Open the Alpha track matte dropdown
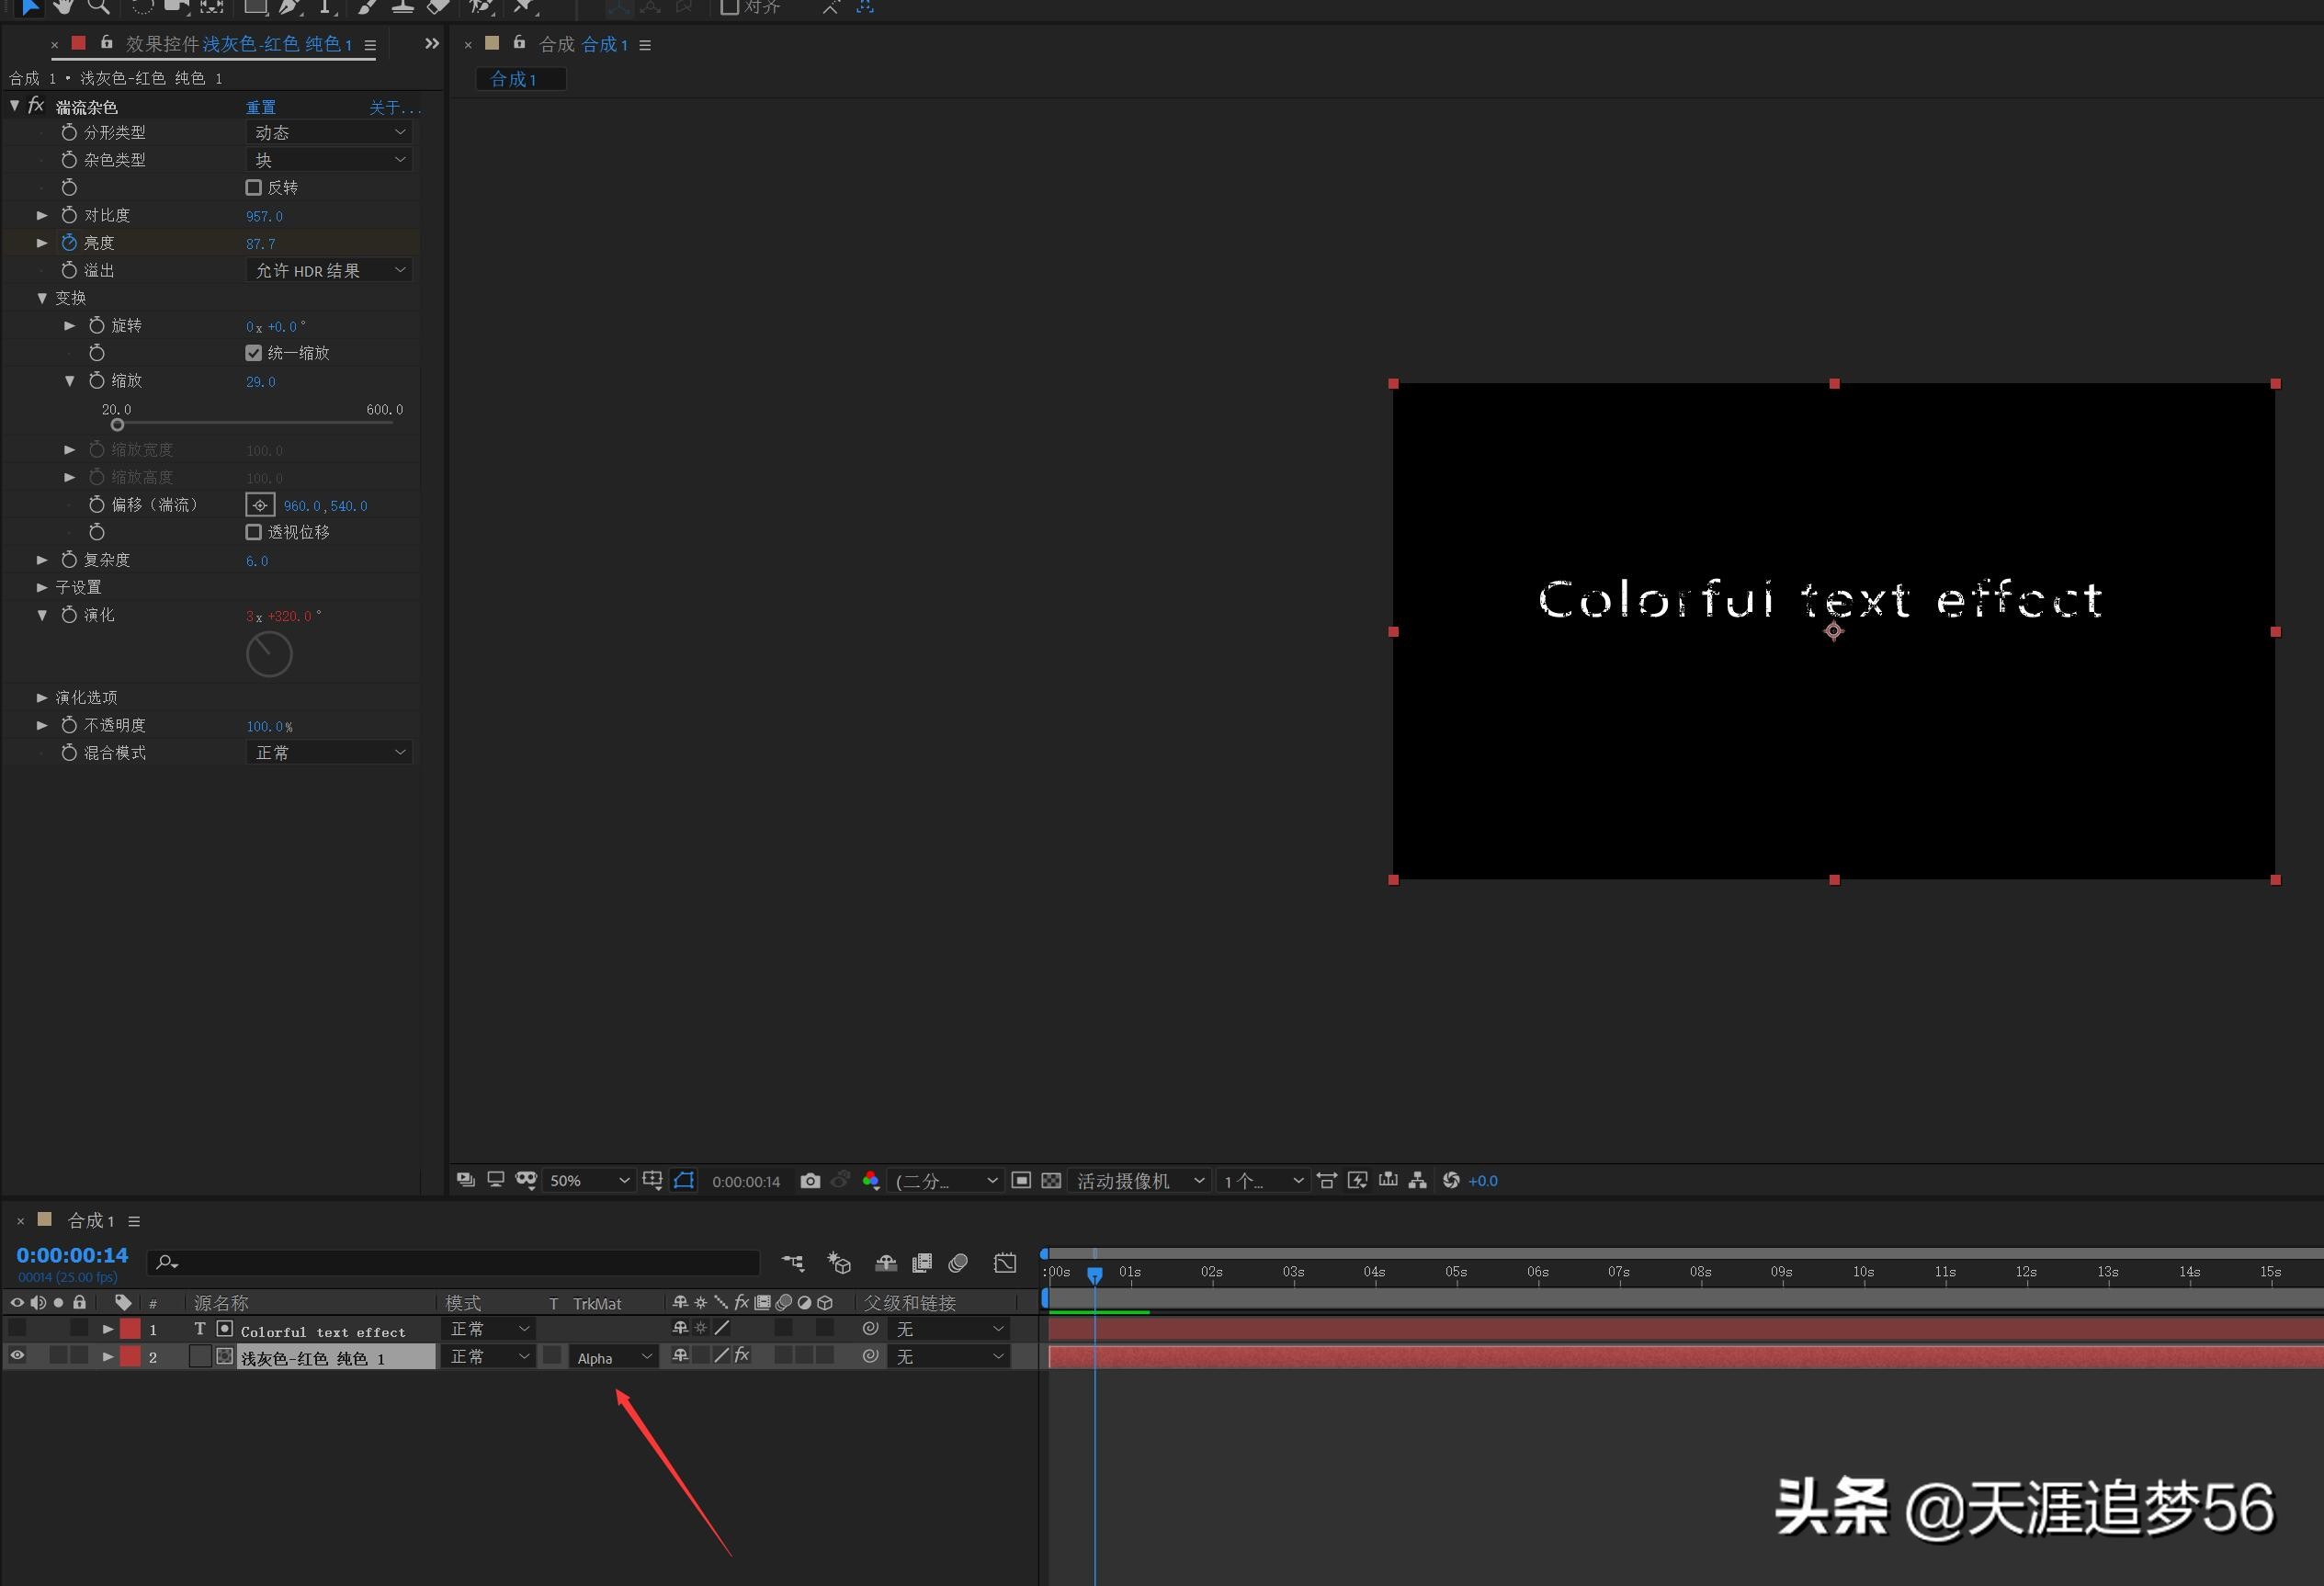The height and width of the screenshot is (1586, 2324). (x=612, y=1357)
